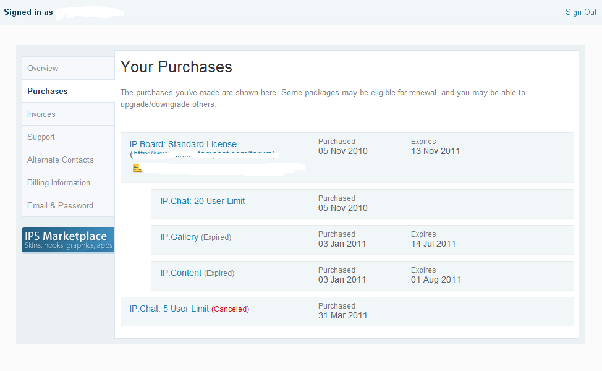The height and width of the screenshot is (371, 602).
Task: Click the '(Expired)' label beside IP.Gallery
Action: point(216,237)
